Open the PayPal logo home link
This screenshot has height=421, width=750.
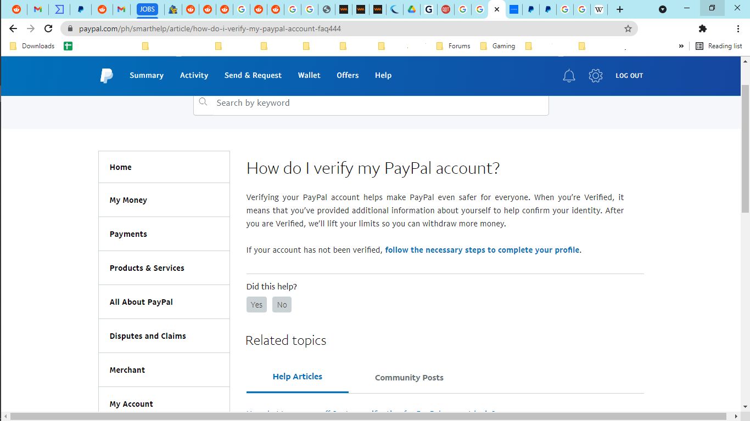107,76
